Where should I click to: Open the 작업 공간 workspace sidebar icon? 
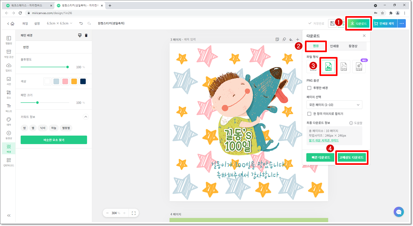(x=9, y=53)
